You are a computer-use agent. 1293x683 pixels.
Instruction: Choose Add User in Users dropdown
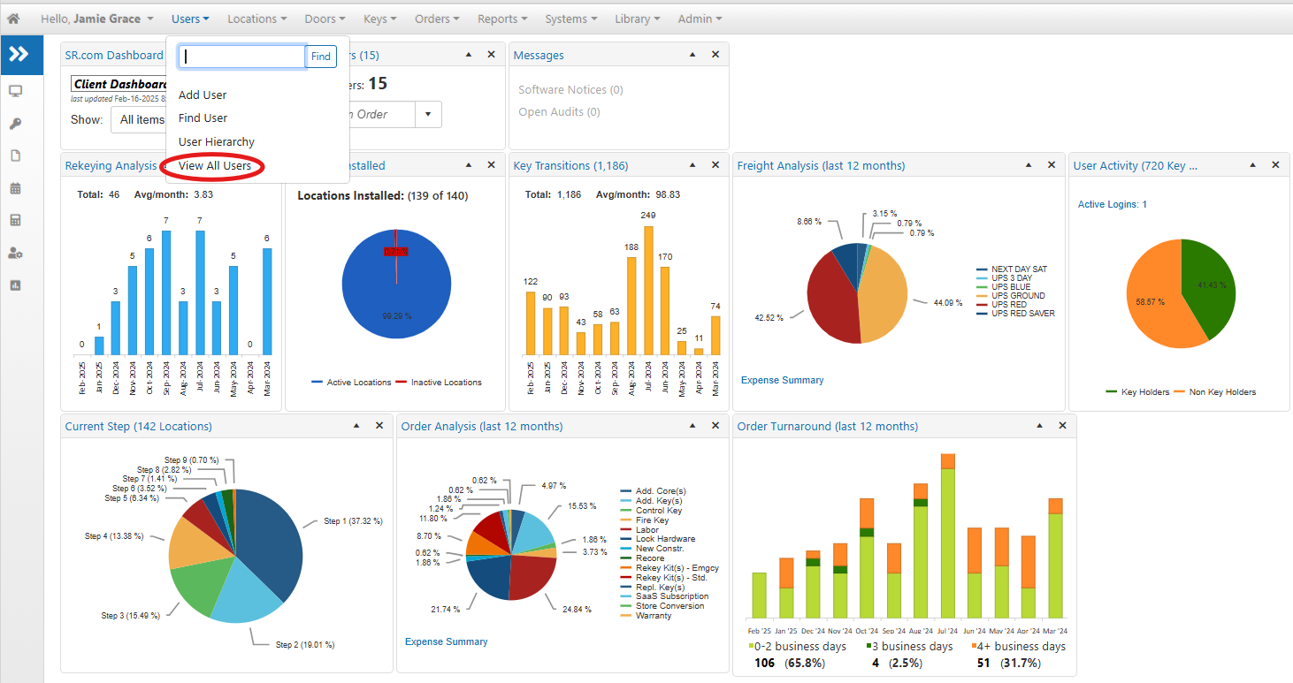pos(203,95)
